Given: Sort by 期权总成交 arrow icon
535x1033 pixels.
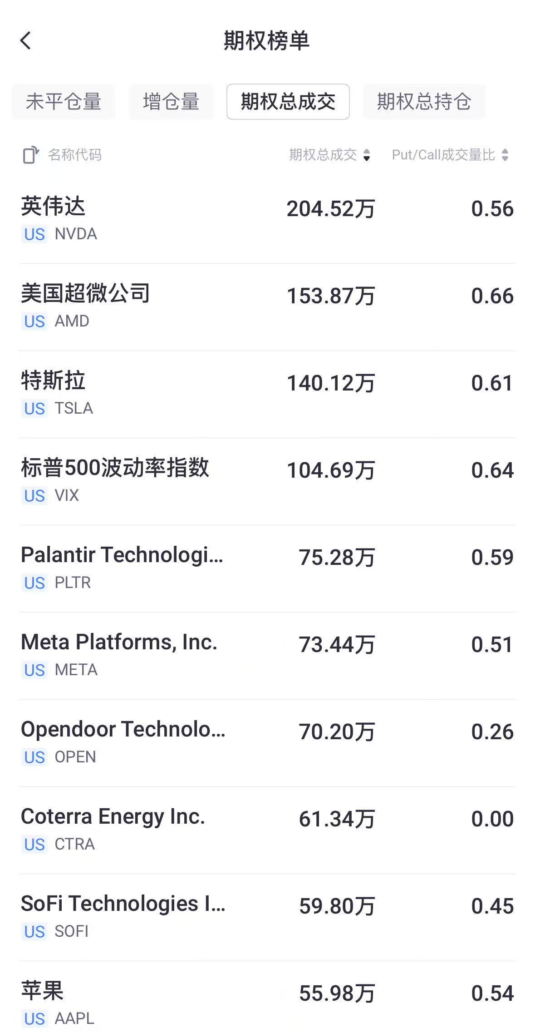Looking at the screenshot, I should (x=367, y=155).
